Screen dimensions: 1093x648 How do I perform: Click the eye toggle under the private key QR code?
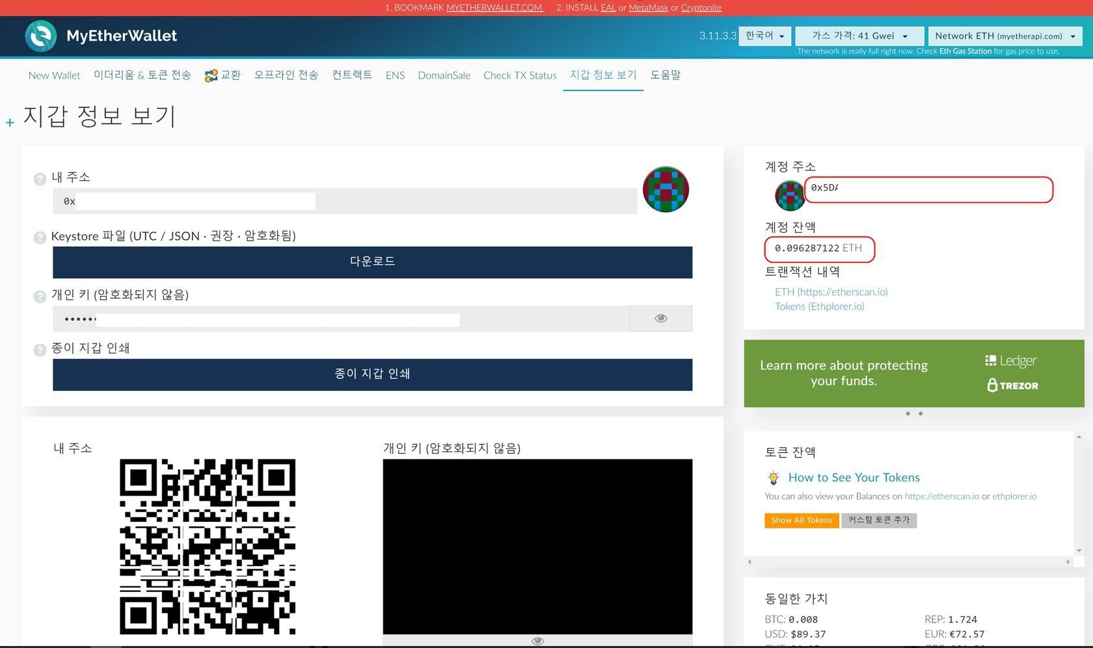pos(537,641)
